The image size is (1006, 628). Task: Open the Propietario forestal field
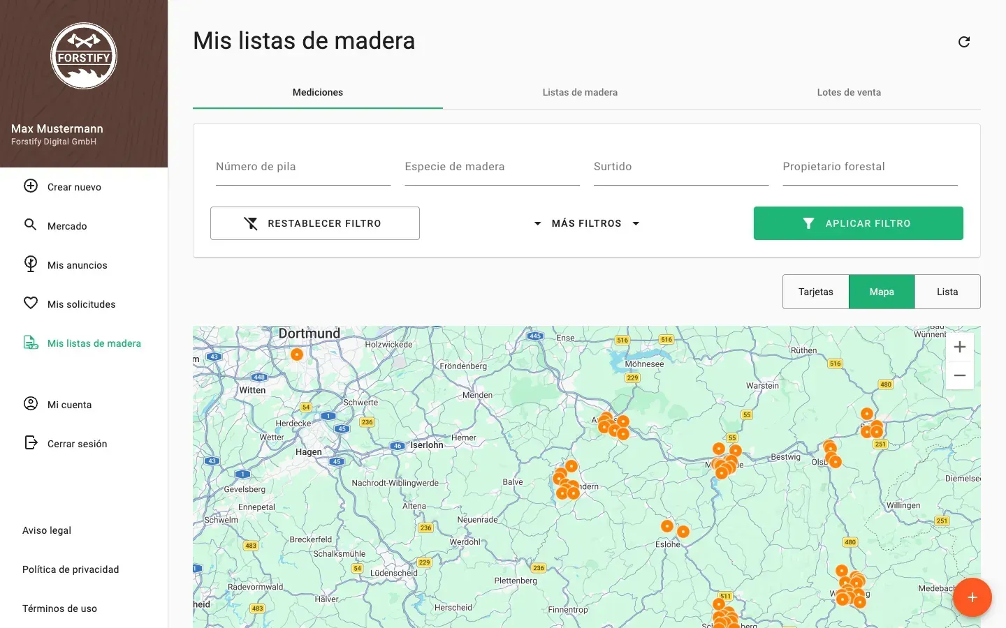click(x=870, y=167)
